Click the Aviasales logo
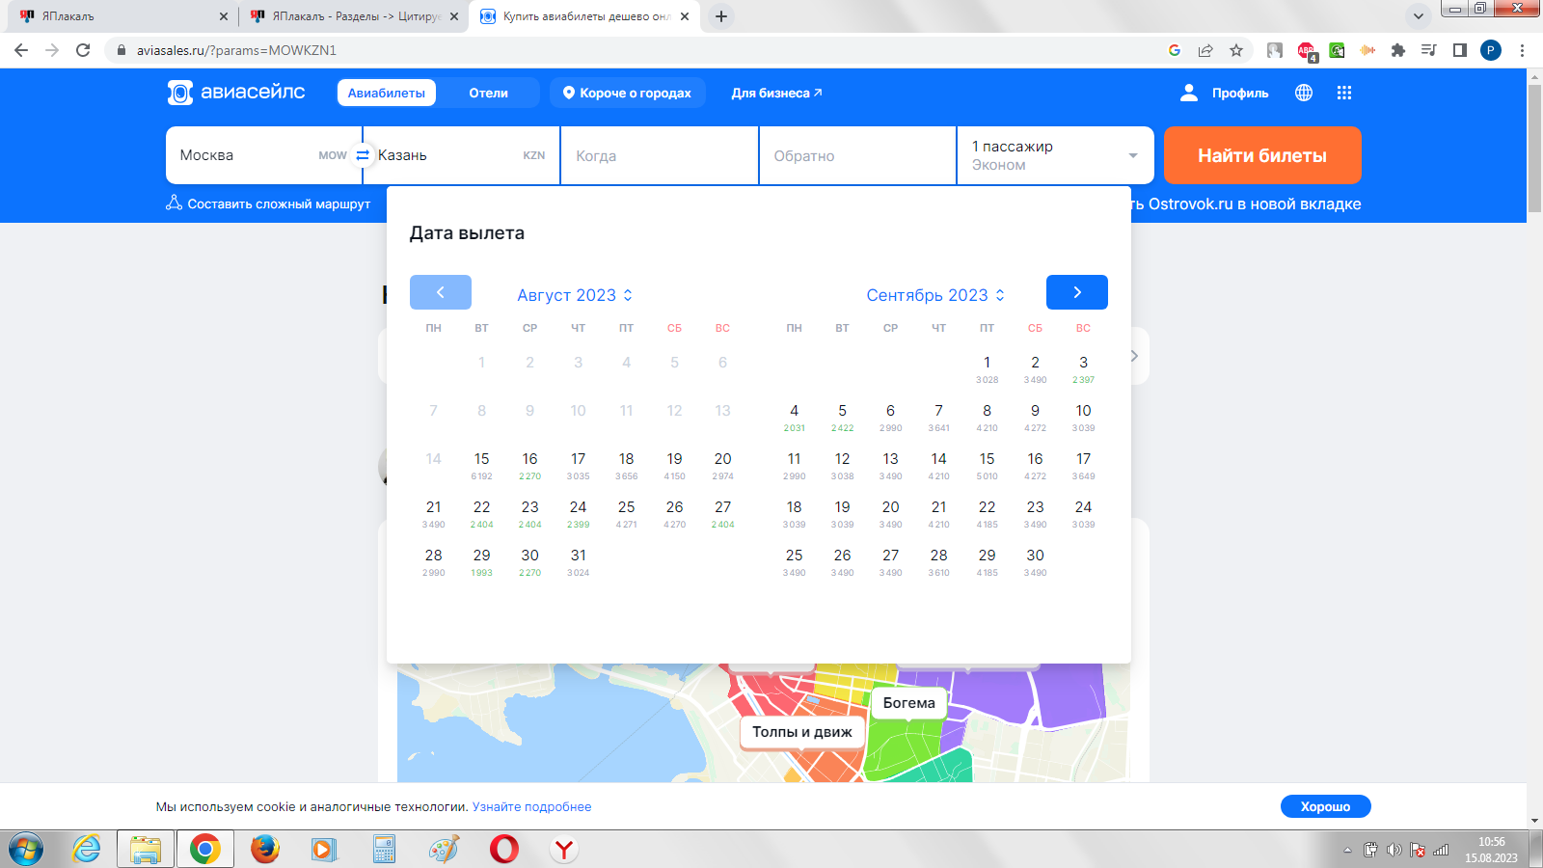Viewport: 1543px width, 868px height. (236, 93)
